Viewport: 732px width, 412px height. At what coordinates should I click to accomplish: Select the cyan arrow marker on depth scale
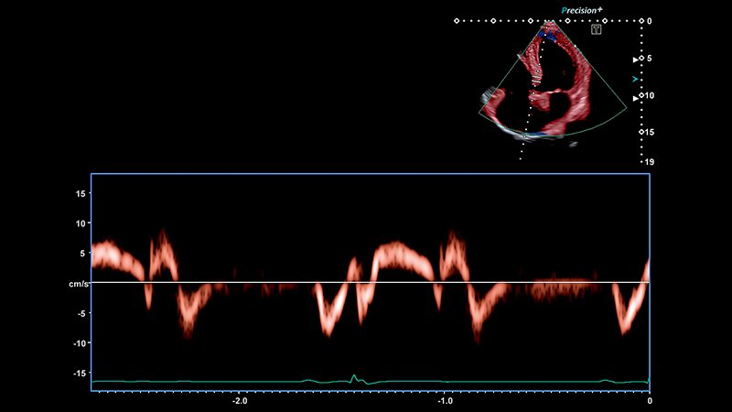[x=636, y=80]
